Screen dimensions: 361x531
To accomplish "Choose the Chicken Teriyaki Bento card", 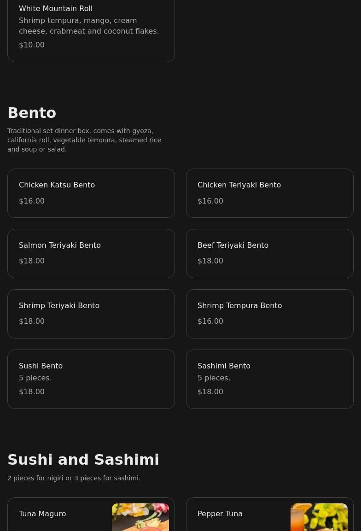I will [x=269, y=193].
